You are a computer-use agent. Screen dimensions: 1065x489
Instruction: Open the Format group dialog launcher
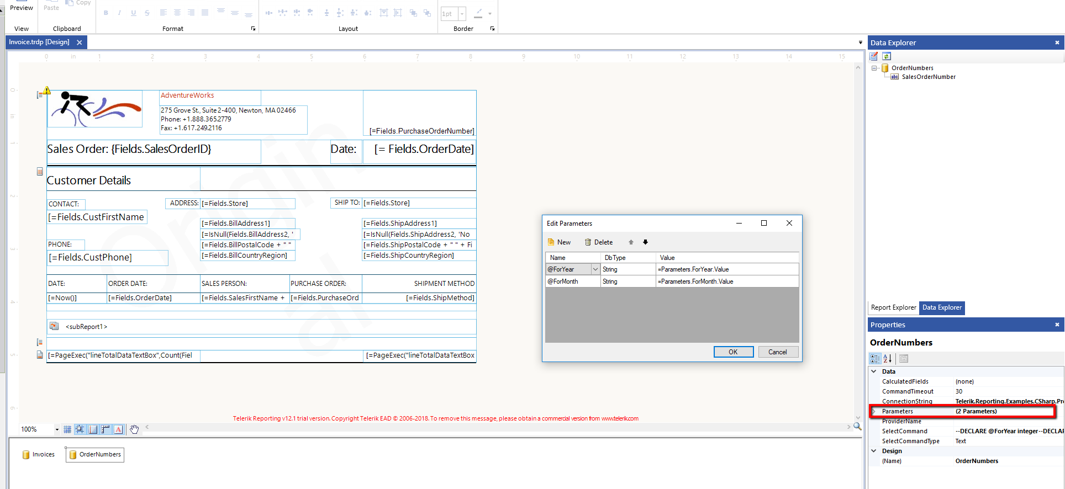point(254,29)
